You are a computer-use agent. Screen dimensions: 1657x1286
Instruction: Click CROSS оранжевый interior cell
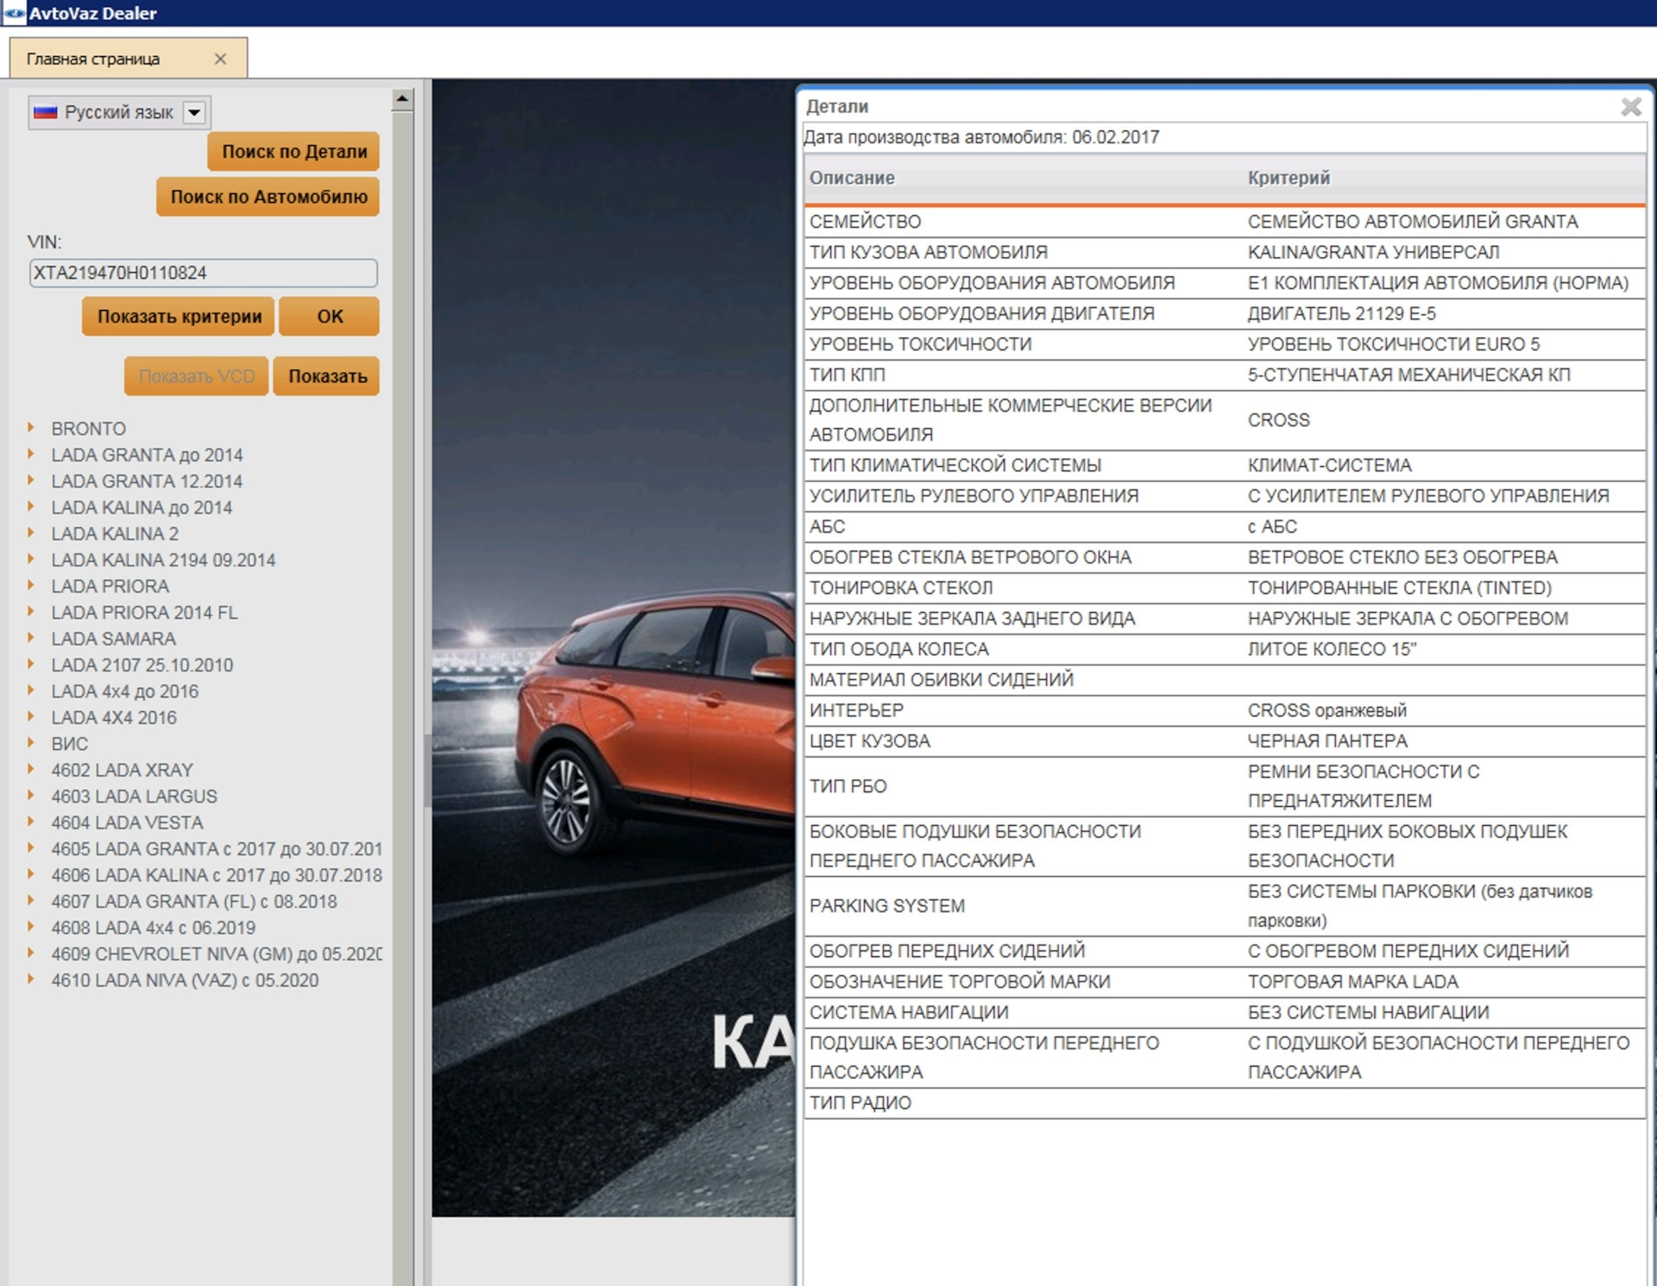click(x=1326, y=710)
